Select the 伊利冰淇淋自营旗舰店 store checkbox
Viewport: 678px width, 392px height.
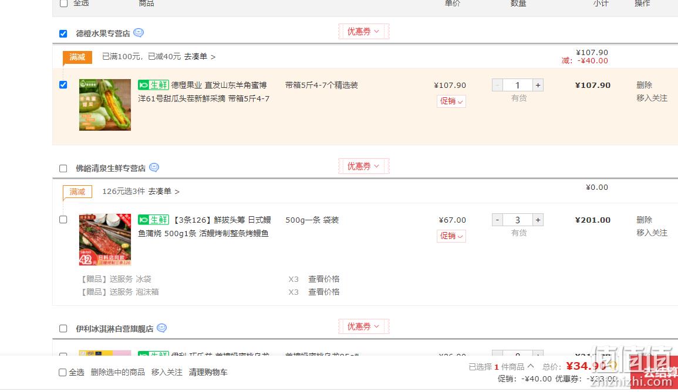(63, 329)
